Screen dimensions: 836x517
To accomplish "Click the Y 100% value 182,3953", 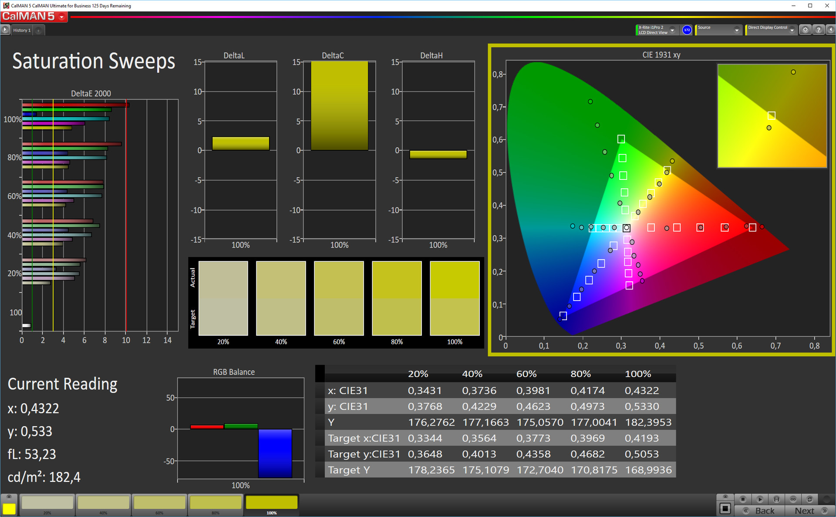I will point(648,422).
